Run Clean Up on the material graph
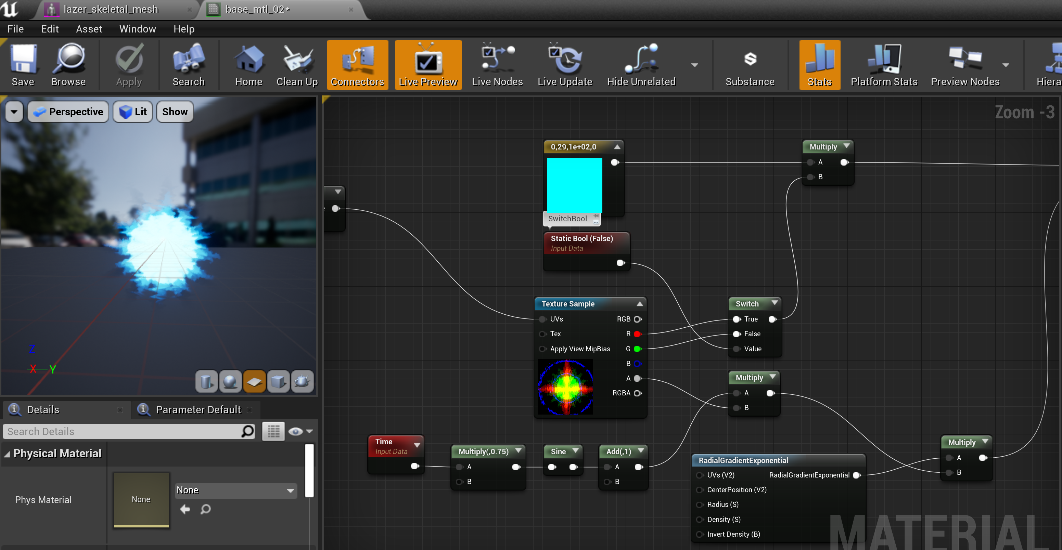Viewport: 1062px width, 550px height. [297, 64]
